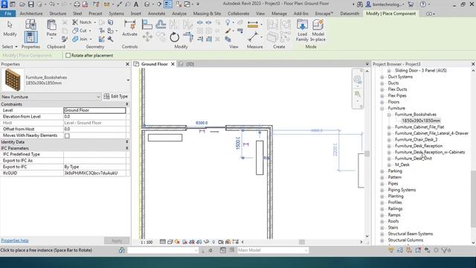The height and width of the screenshot is (268, 476).
Task: Select M_Desk family in browser
Action: [402, 165]
